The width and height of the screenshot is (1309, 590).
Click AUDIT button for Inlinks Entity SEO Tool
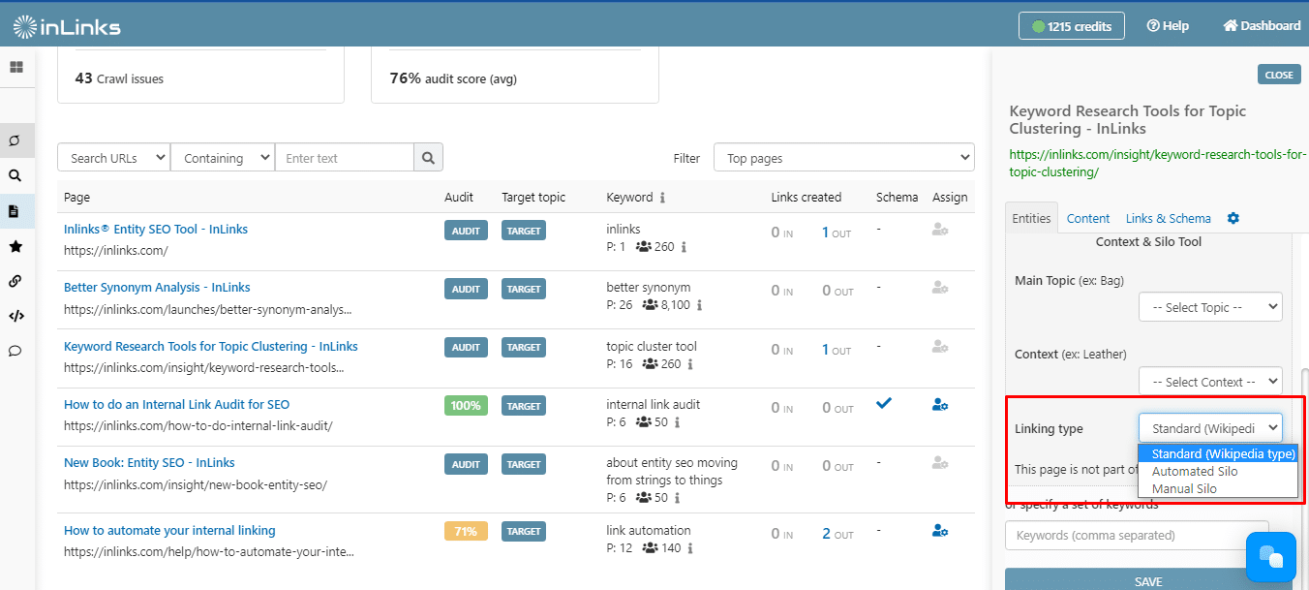pos(466,232)
